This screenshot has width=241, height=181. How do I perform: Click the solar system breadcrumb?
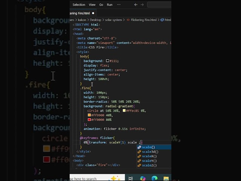pyautogui.click(x=113, y=20)
